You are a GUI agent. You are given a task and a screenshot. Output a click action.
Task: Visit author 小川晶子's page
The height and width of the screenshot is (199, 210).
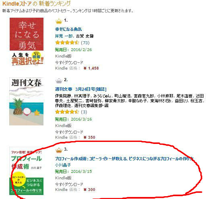tap(63, 165)
